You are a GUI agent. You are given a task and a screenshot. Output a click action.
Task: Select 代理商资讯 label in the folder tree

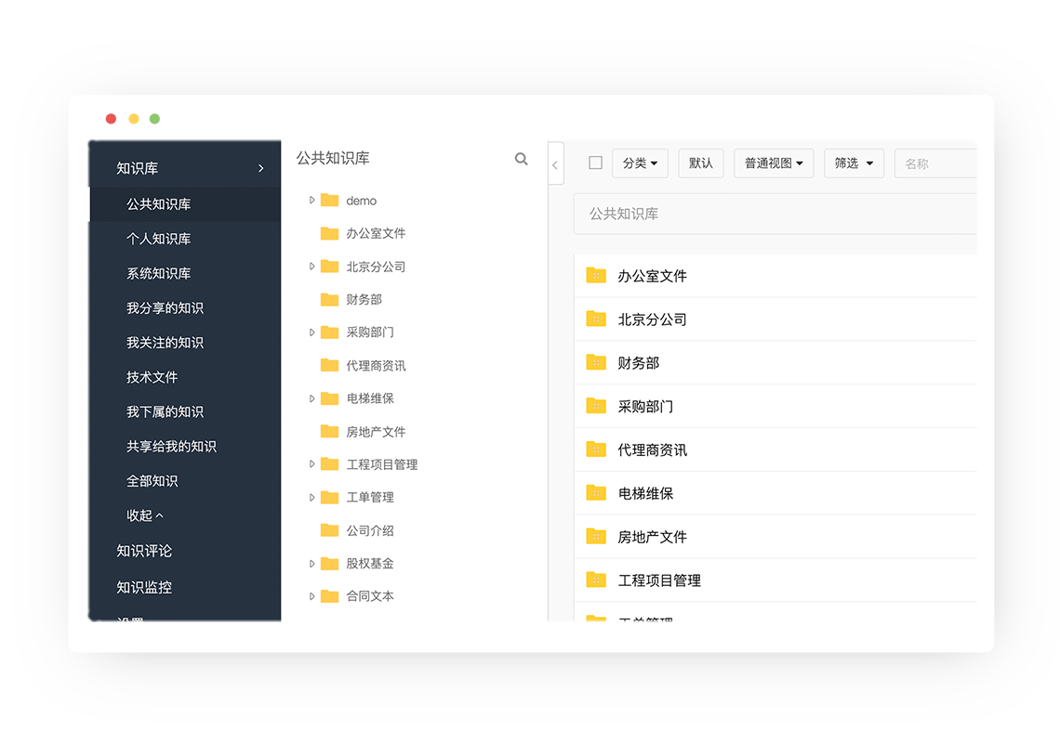[x=376, y=365]
